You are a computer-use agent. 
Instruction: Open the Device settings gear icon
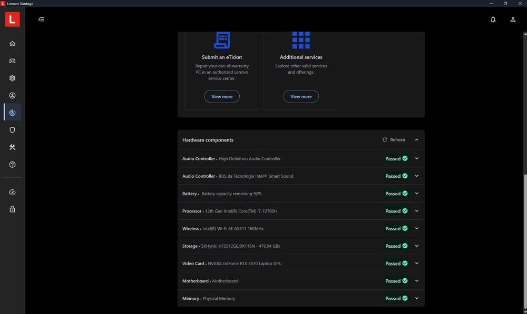click(x=12, y=78)
